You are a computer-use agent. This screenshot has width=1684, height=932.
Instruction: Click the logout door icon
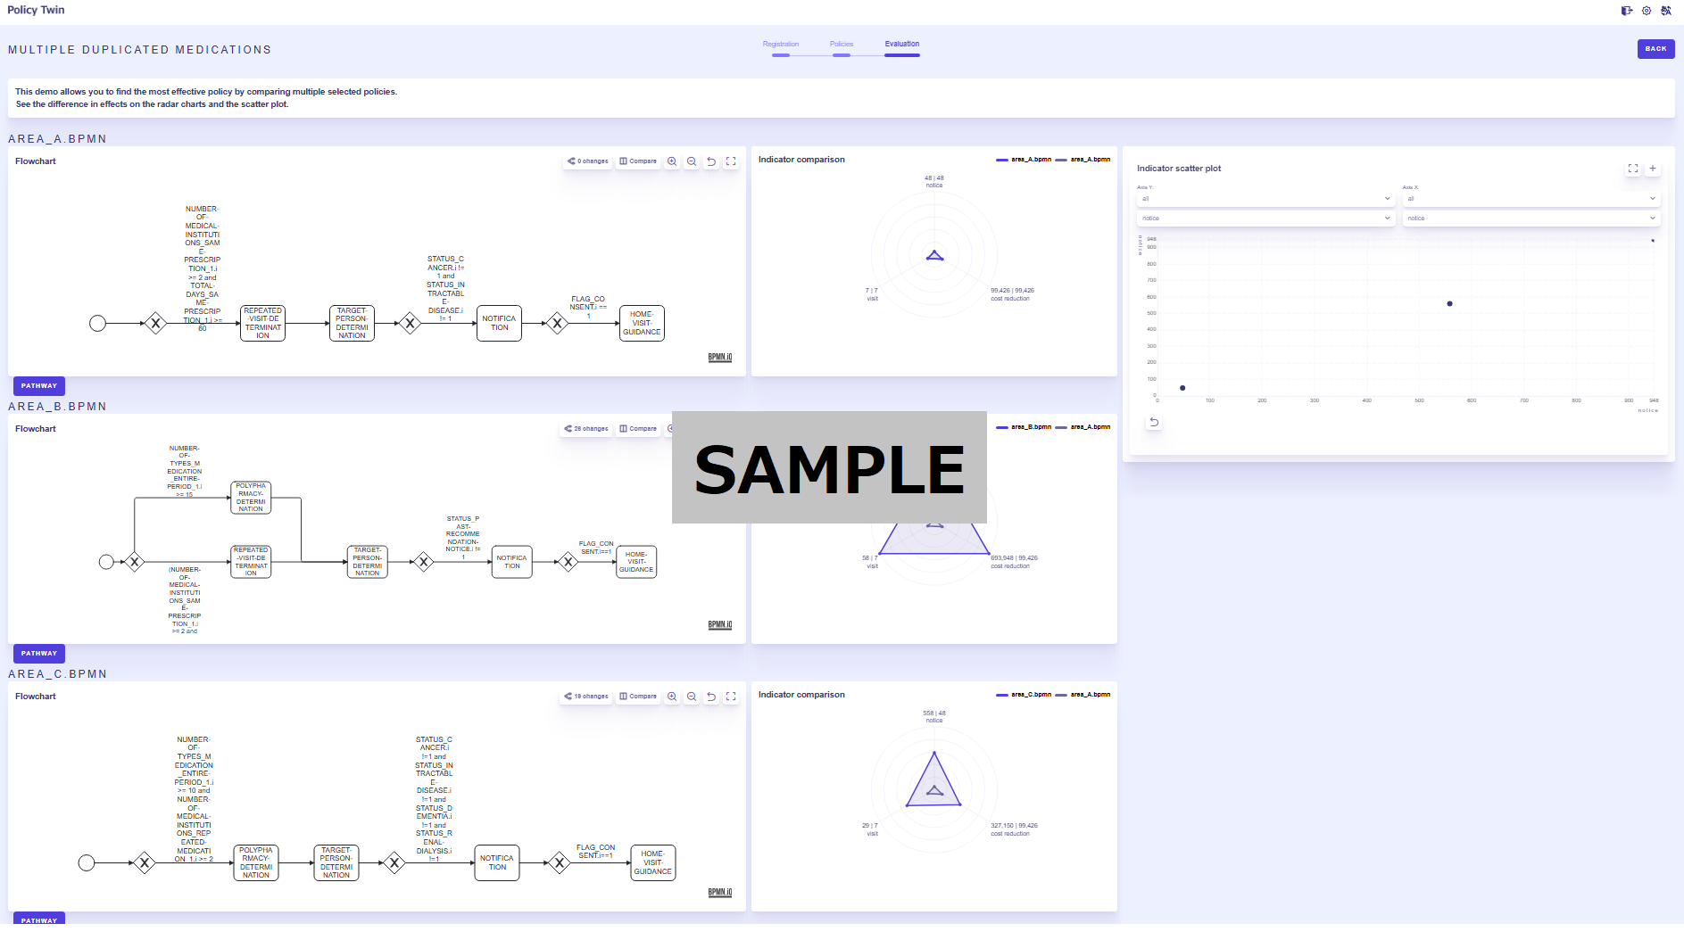click(x=1626, y=11)
